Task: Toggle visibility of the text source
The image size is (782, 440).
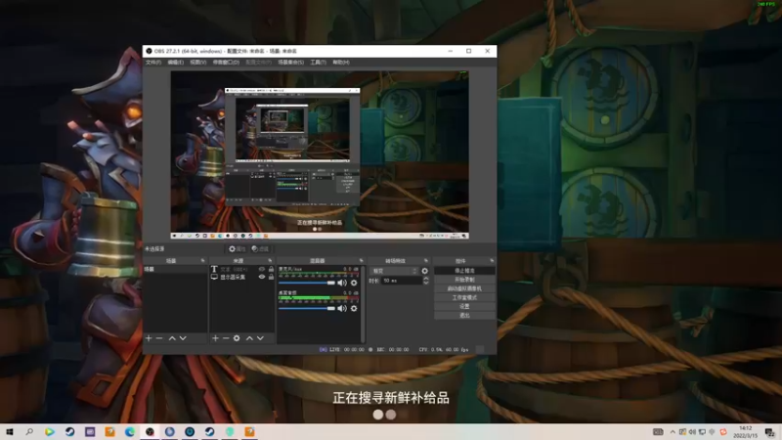Action: [261, 269]
